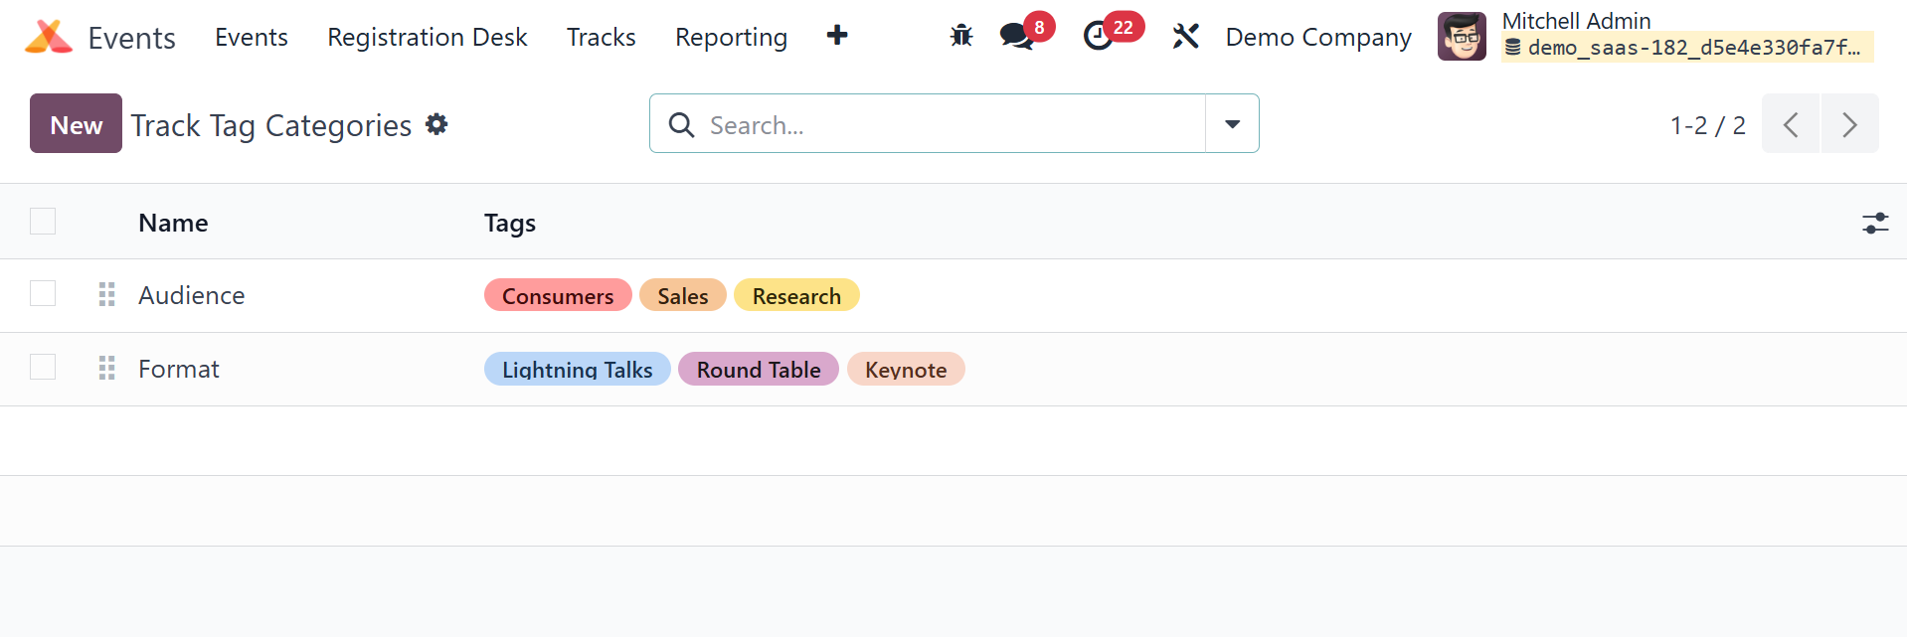
Task: Click the pink Consumers tag
Action: point(557,296)
